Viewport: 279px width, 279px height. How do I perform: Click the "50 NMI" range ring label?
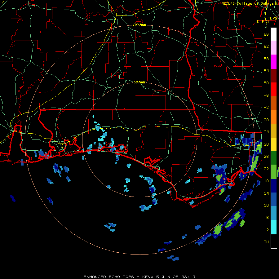[x=140, y=82]
